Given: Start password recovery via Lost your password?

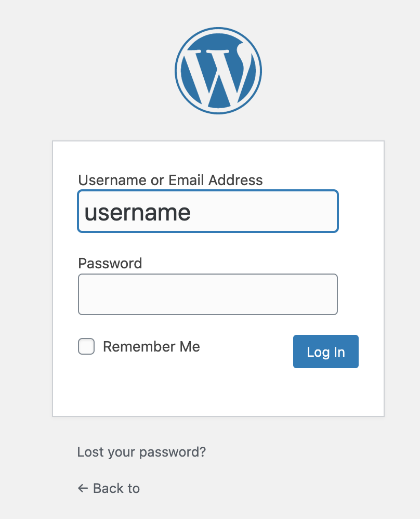Looking at the screenshot, I should [x=141, y=452].
